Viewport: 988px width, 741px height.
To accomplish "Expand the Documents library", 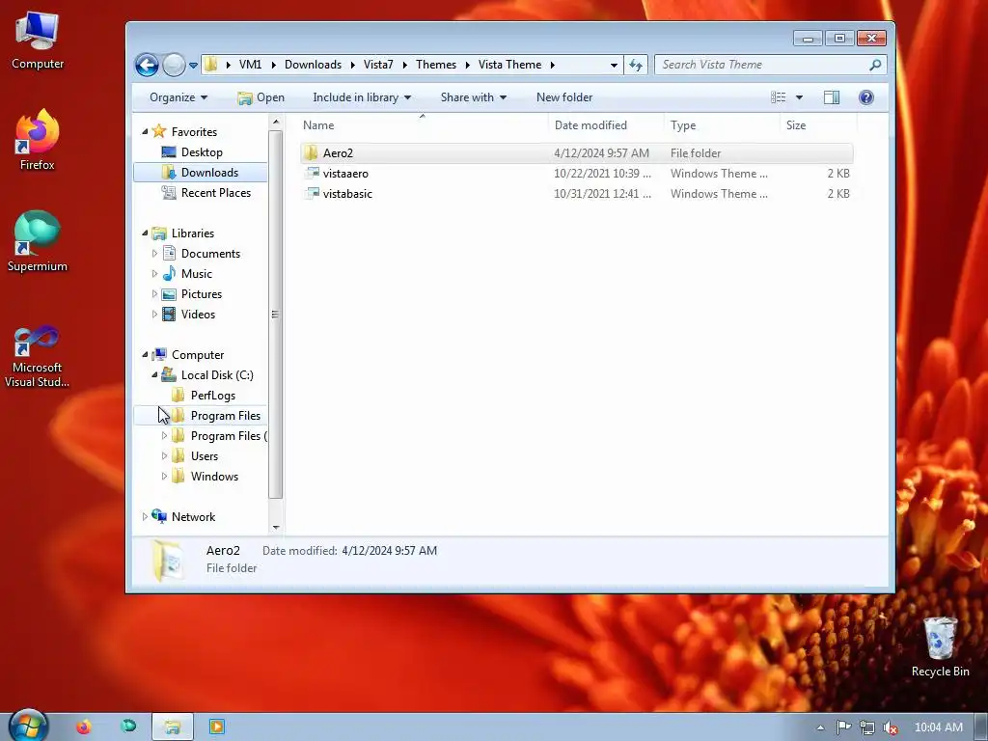I will coord(154,254).
